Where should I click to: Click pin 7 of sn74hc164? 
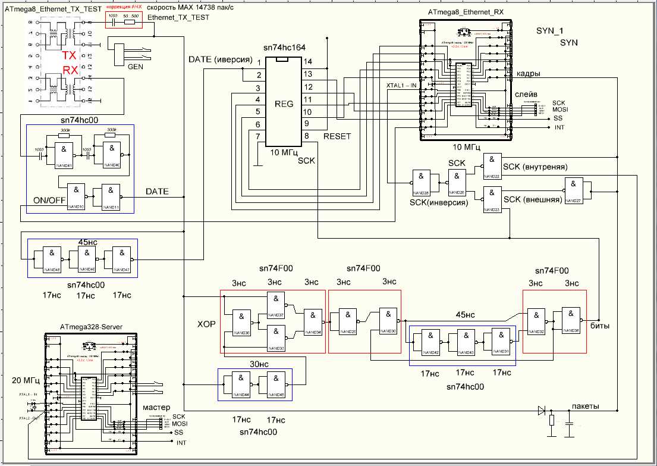(x=258, y=136)
